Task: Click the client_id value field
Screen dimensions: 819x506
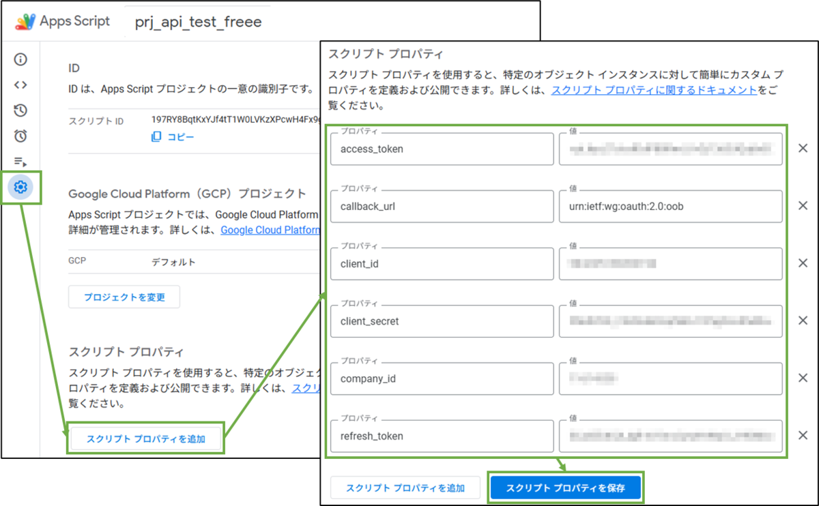Action: (x=671, y=263)
